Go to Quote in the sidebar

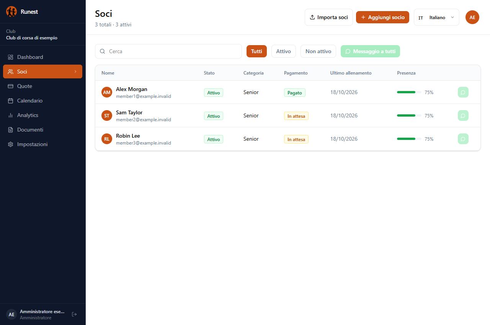tap(42, 86)
